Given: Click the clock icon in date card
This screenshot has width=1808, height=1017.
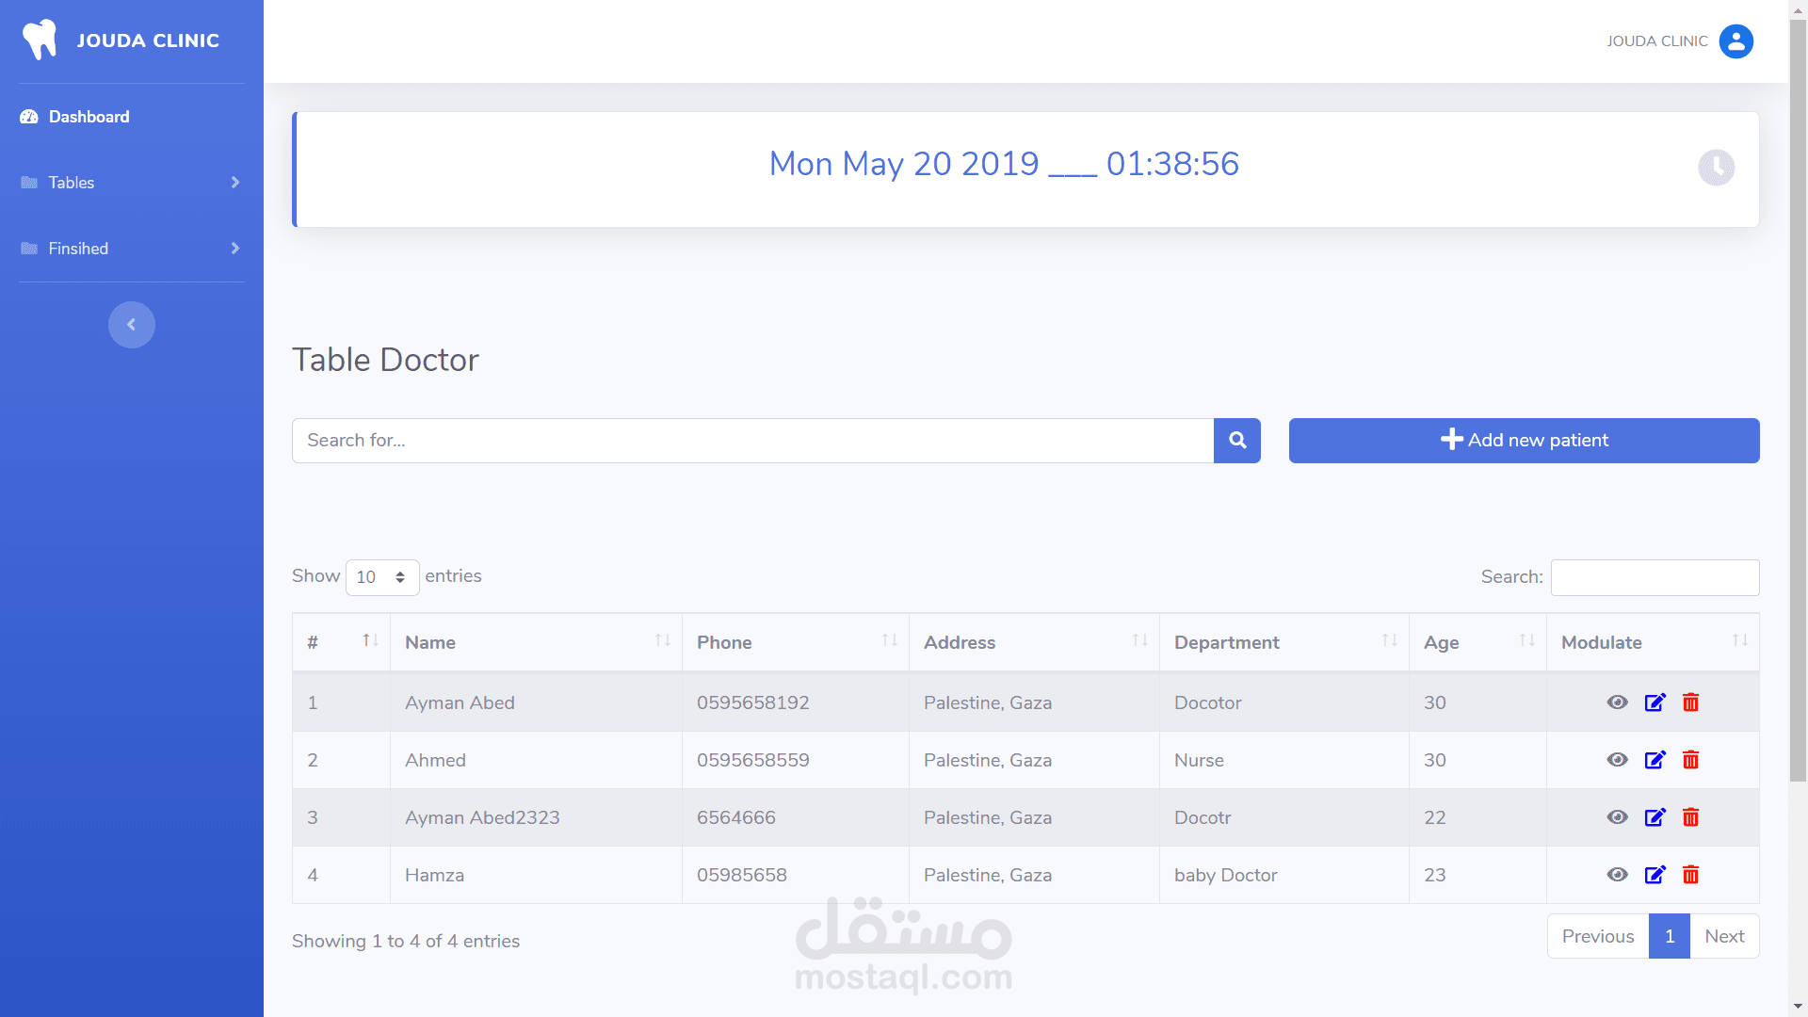Looking at the screenshot, I should (1716, 168).
